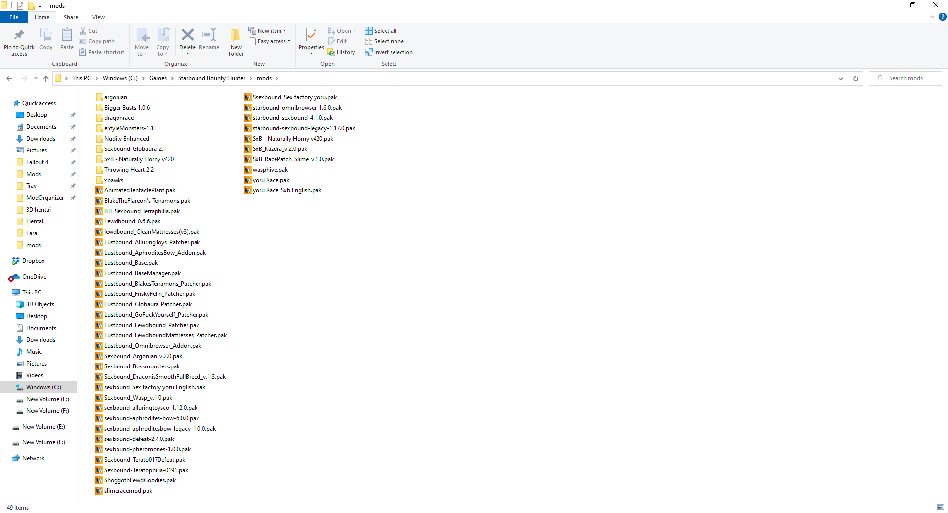The width and height of the screenshot is (948, 513).
Task: Open recent locations dropdown arrow
Action: click(x=36, y=78)
